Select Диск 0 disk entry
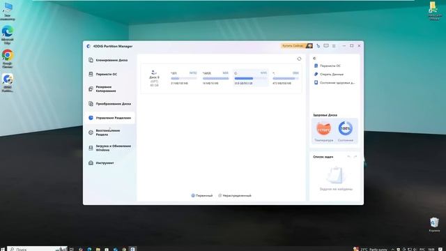 154,78
